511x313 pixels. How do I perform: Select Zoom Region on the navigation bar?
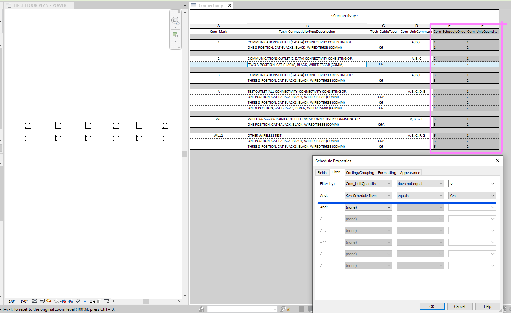[x=175, y=35]
